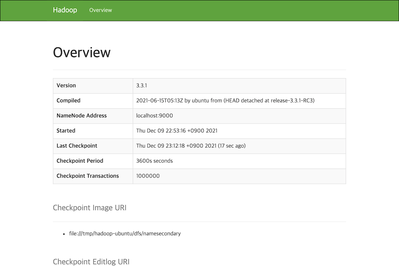Viewport: 399px width, 266px height.
Task: Click the Overview page heading
Action: point(82,52)
